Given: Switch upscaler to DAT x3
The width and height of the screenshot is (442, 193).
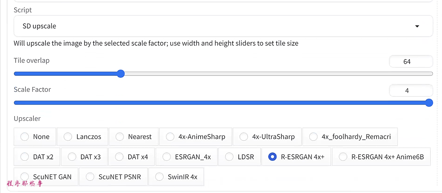Looking at the screenshot, I should [72, 157].
